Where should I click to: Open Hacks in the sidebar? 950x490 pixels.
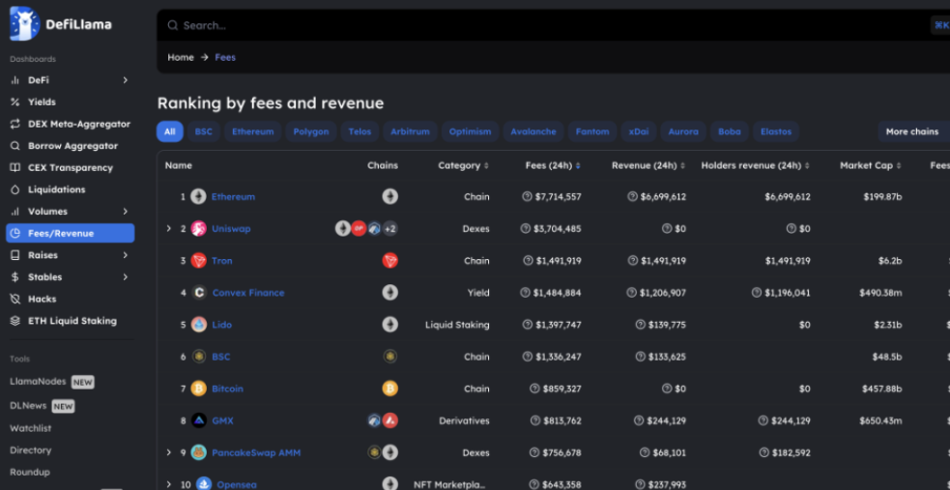click(x=42, y=299)
